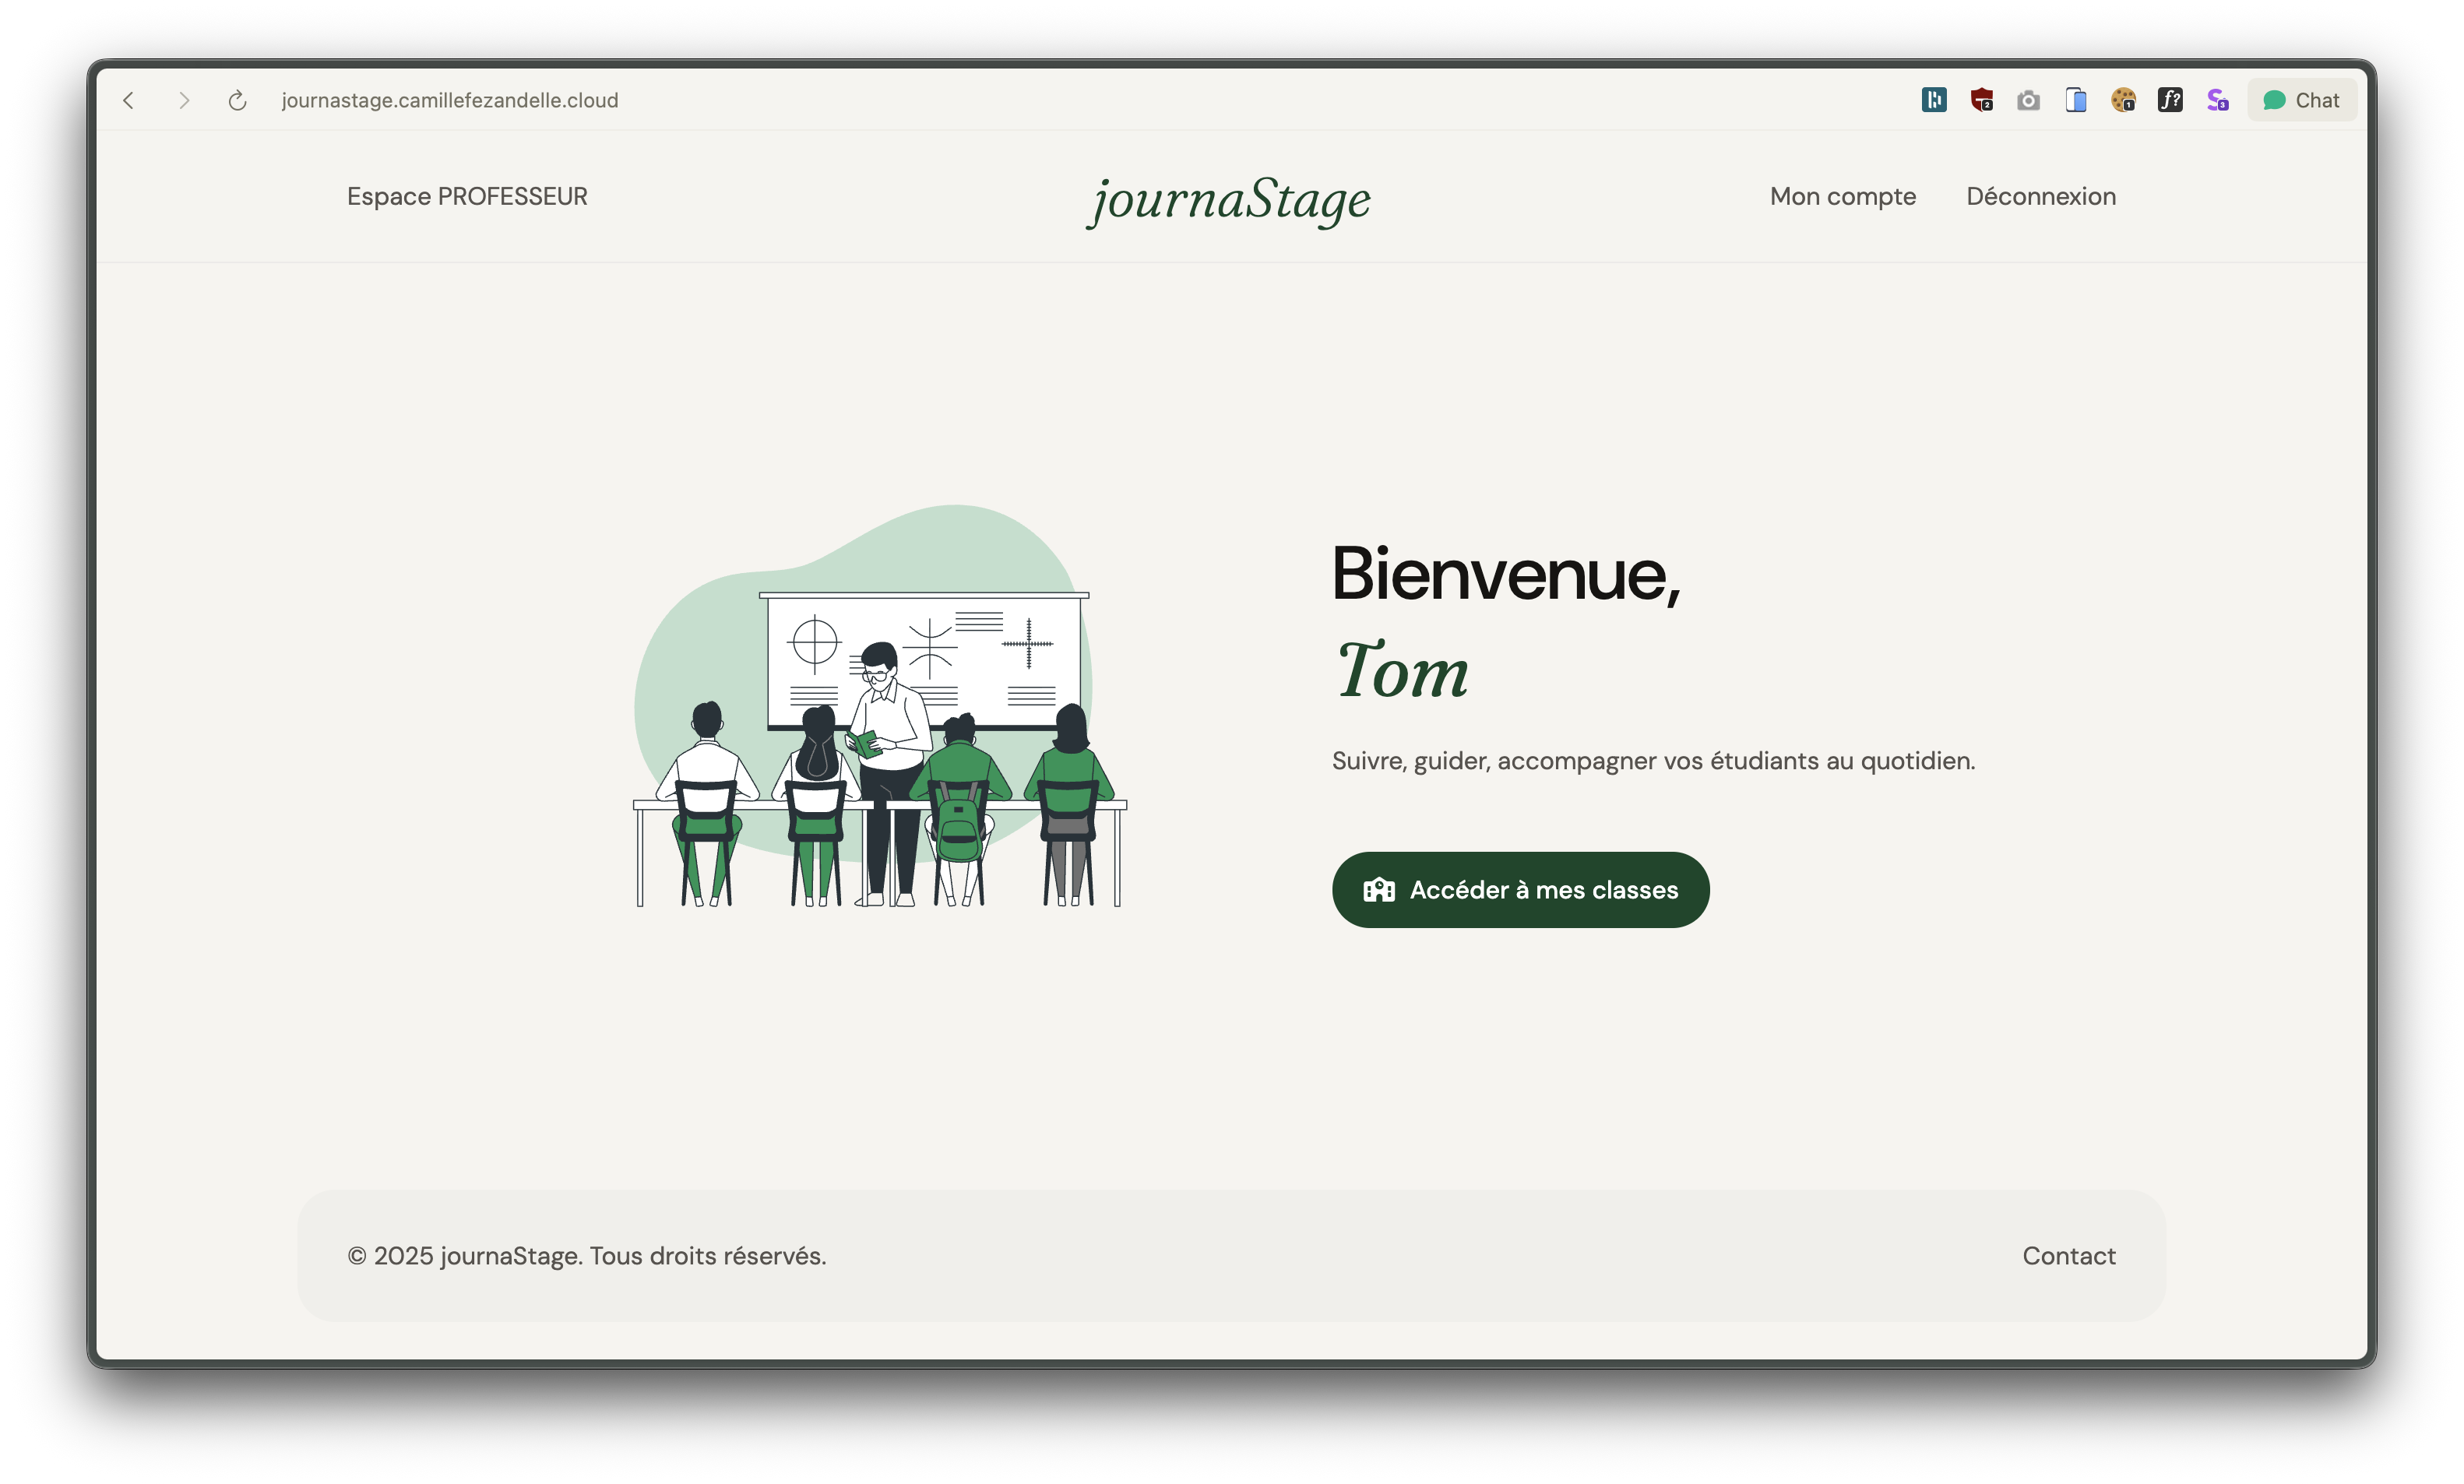Reload the page with refresh icon

pos(237,100)
